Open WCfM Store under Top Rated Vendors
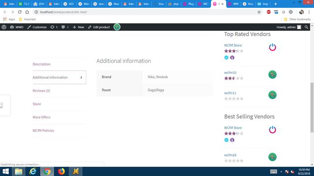This screenshot has width=314, height=176. click(x=233, y=45)
